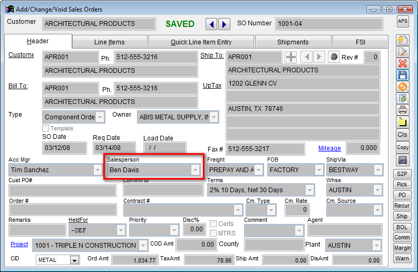Open the Salesperson dropdown
418x272 pixels.
[195, 170]
